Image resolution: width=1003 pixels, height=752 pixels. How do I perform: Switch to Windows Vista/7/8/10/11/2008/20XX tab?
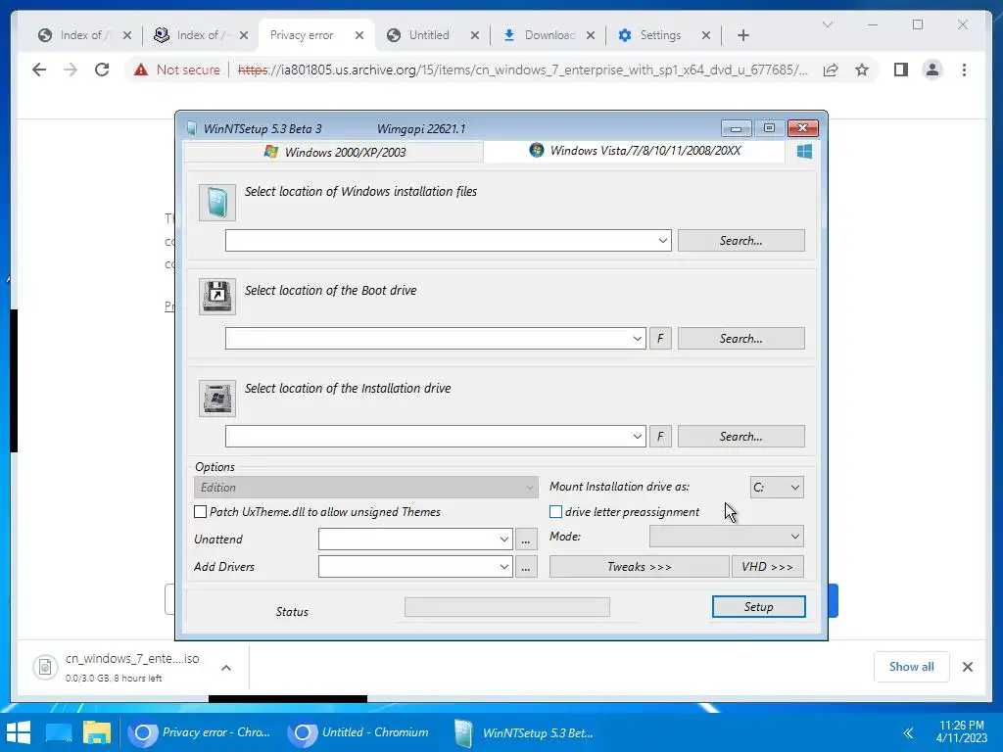[635, 151]
